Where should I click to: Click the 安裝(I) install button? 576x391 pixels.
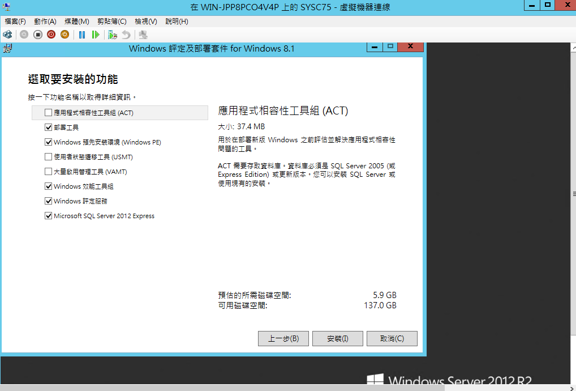pos(338,338)
